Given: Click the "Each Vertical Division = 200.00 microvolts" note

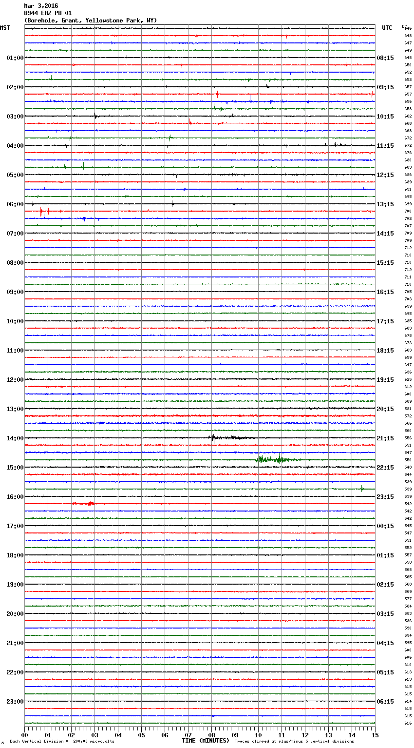Looking at the screenshot, I should click(62, 742).
